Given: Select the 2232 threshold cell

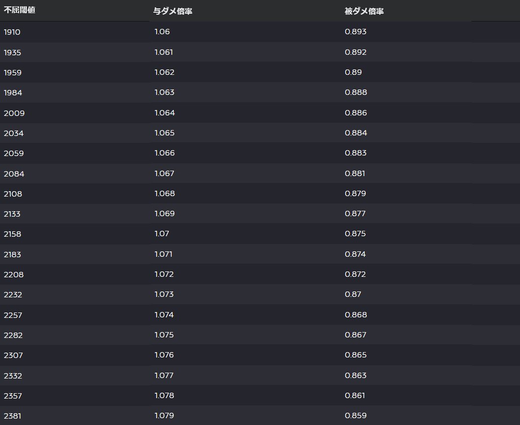Looking at the screenshot, I should pyautogui.click(x=13, y=295).
